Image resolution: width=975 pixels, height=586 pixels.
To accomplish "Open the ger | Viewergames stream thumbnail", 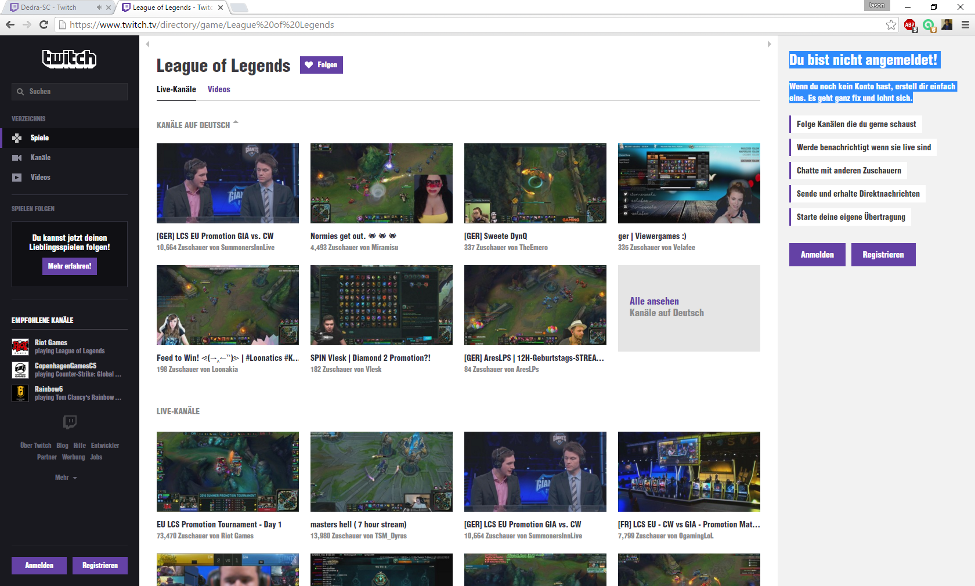I will [689, 183].
